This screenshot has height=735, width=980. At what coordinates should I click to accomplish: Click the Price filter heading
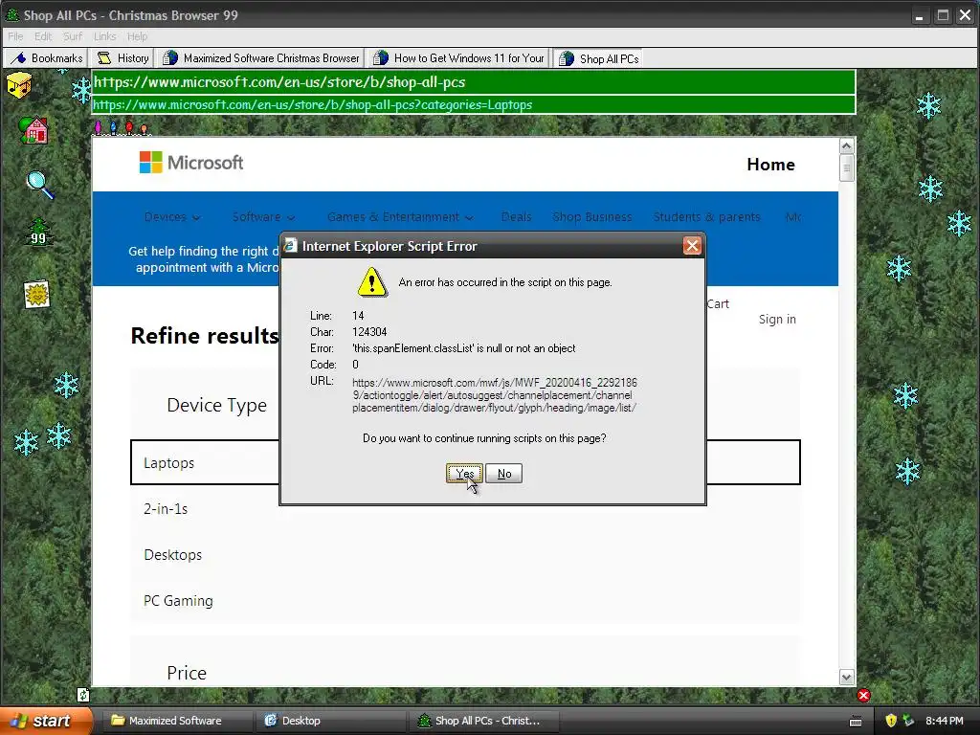187,673
